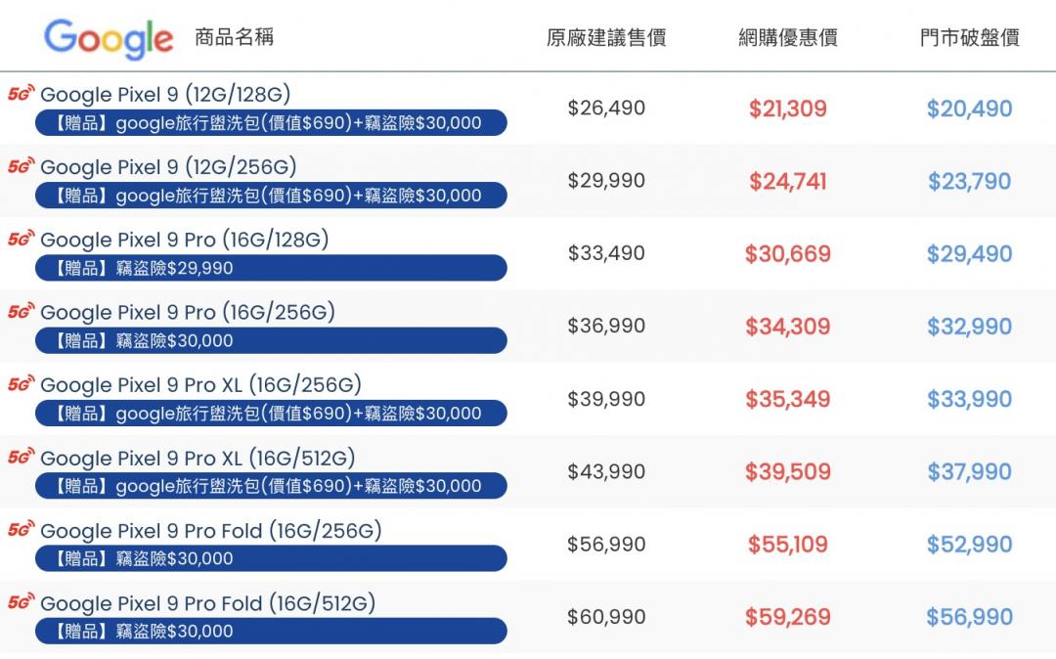Click the 5G icon beside Pixel 9 (12G/256G)

click(22, 167)
